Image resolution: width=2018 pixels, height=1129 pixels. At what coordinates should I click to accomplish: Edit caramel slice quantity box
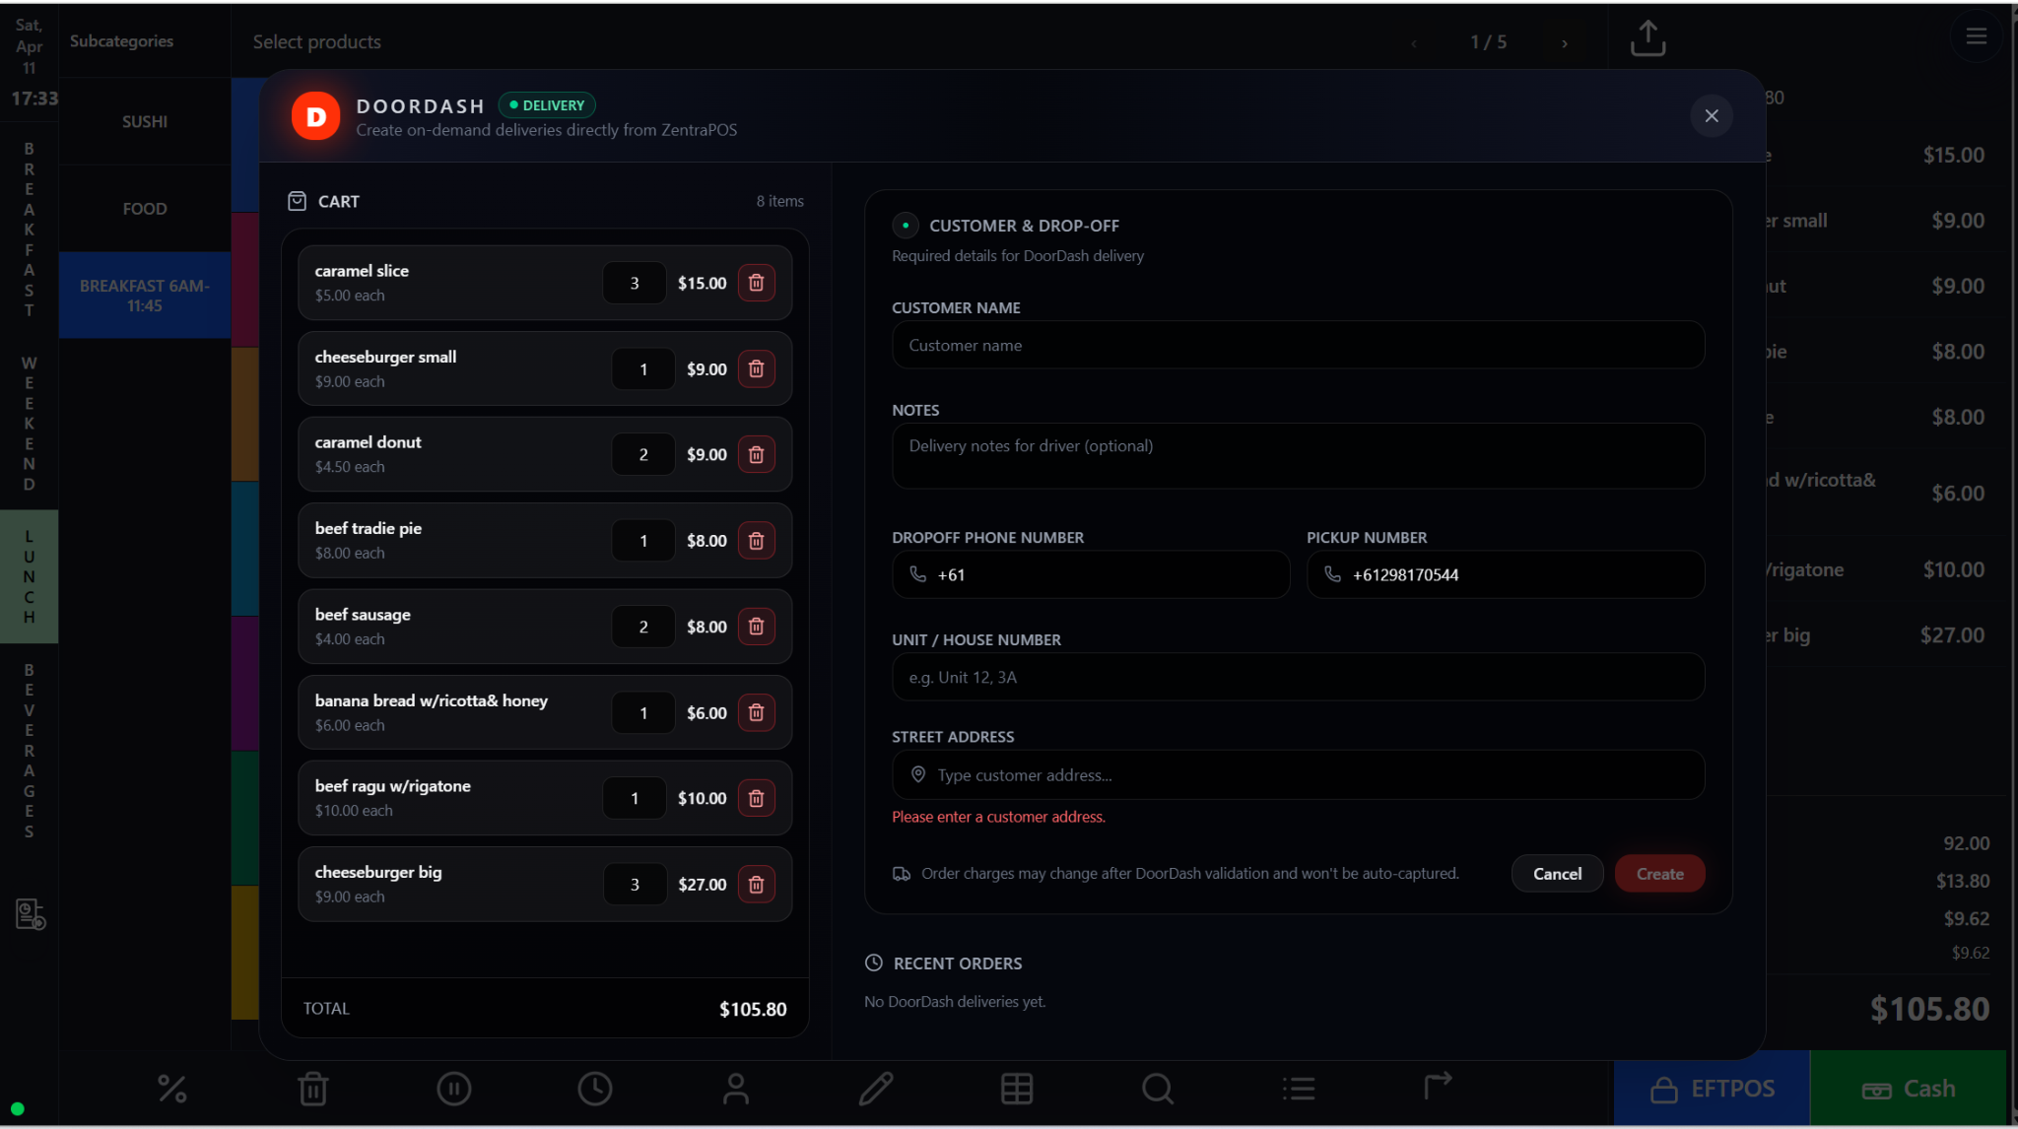[x=635, y=283]
